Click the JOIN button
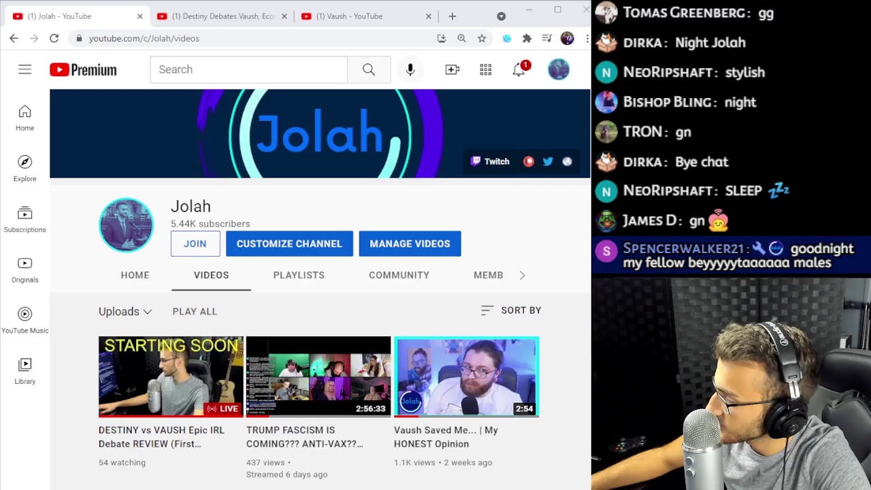Screen dimensions: 871x490 tap(195, 244)
